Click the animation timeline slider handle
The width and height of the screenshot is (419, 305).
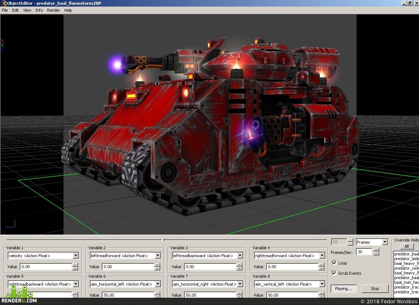click(x=163, y=240)
